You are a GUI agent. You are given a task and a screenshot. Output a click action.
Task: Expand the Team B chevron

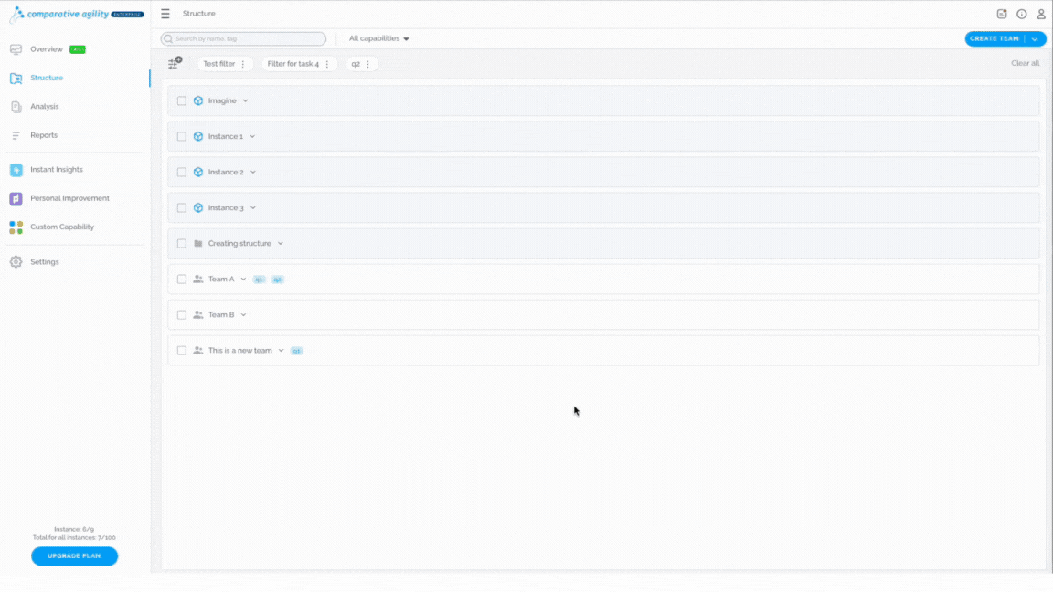243,315
